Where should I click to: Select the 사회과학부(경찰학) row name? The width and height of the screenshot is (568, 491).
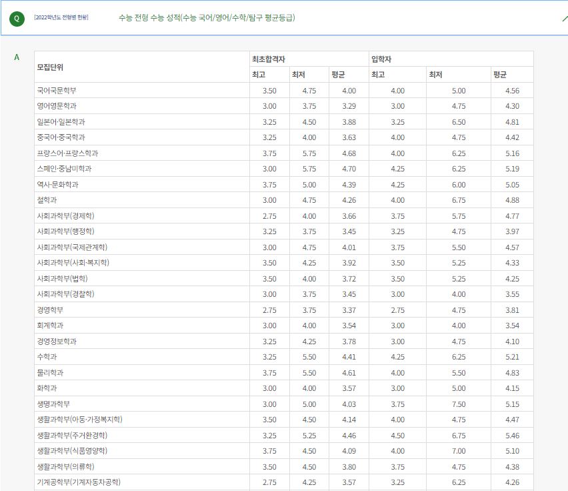coord(65,294)
